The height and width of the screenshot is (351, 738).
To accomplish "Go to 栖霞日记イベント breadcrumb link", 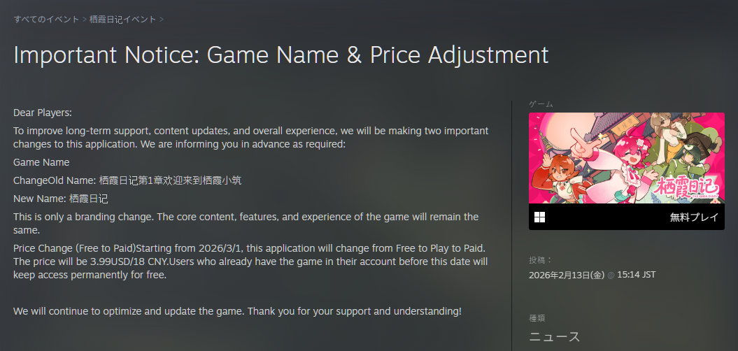I will [x=123, y=20].
